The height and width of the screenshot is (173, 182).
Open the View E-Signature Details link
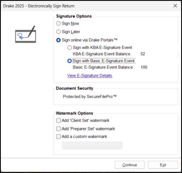90,76
